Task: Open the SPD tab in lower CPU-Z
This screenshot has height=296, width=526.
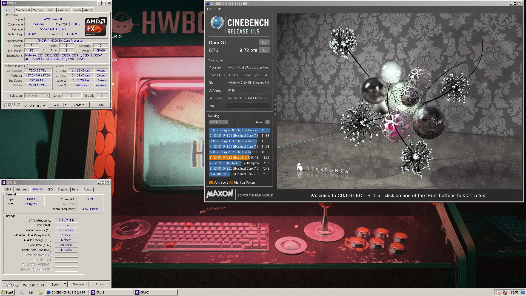Action: click(x=50, y=189)
